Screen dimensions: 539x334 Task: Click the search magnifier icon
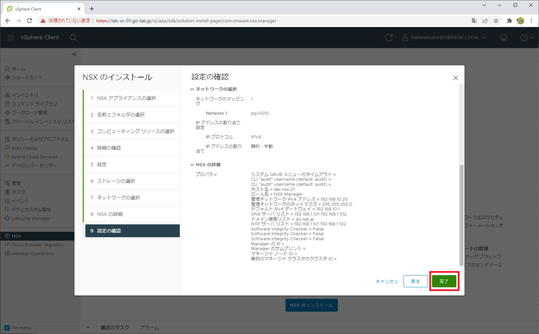pos(73,38)
